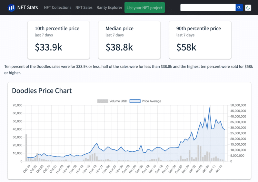Click the Volume USD legend label
Image resolution: width=258 pixels, height=182 pixels.
coord(118,101)
